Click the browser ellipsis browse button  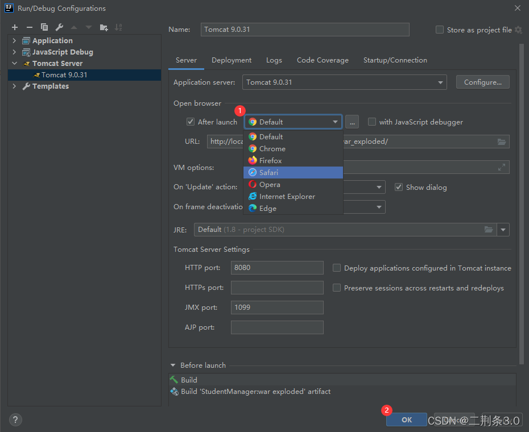pos(352,122)
